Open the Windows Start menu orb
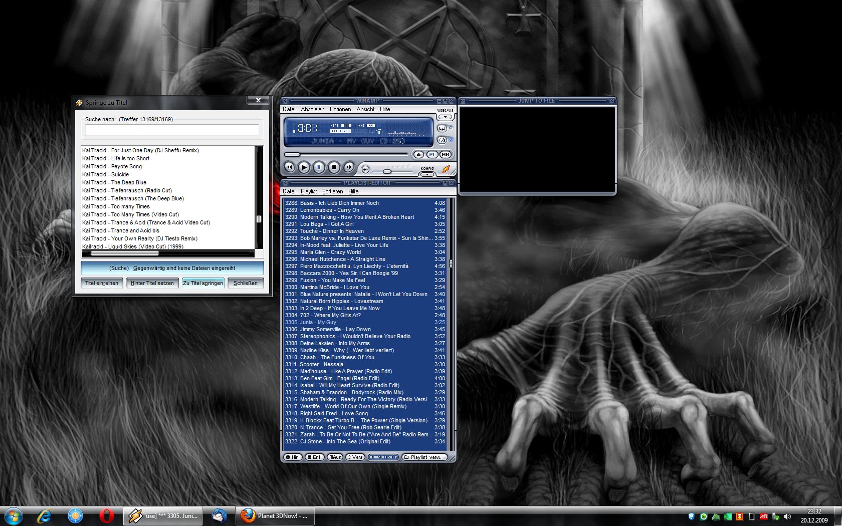 point(13,515)
